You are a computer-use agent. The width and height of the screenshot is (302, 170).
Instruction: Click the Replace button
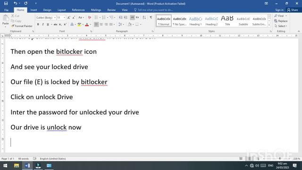[281, 21]
